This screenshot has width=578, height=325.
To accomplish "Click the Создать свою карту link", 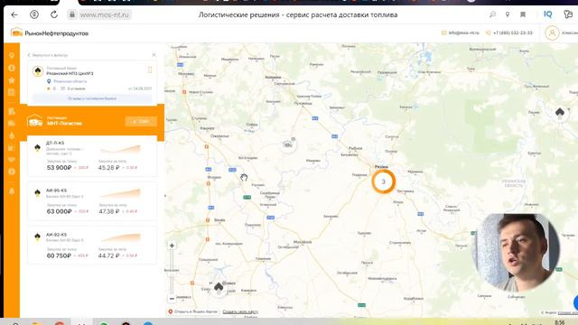I will pos(240,311).
